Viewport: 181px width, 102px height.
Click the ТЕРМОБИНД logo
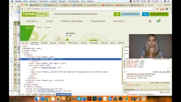35,14
